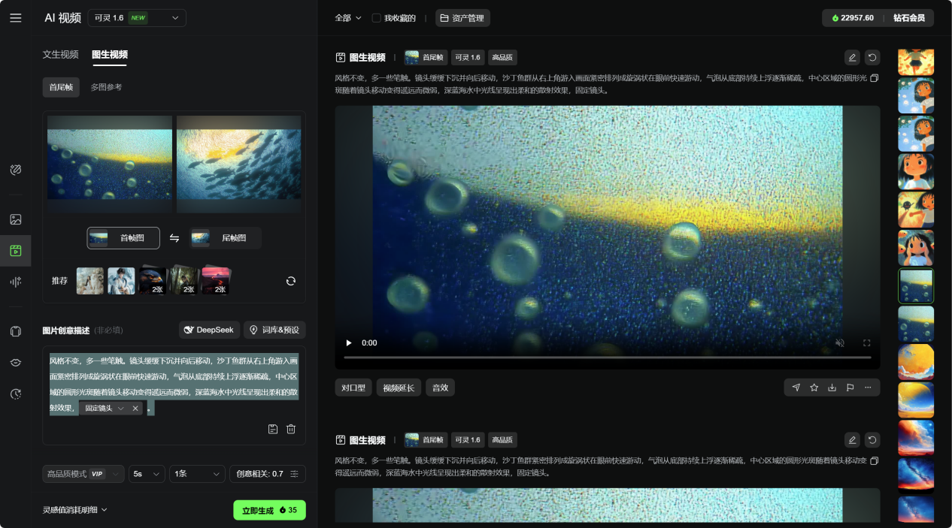
Task: Select the 多图参考 tab
Action: coord(106,87)
